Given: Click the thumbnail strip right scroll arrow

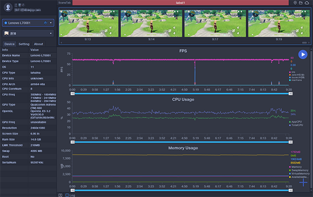Looking at the screenshot, I should tap(309, 43).
